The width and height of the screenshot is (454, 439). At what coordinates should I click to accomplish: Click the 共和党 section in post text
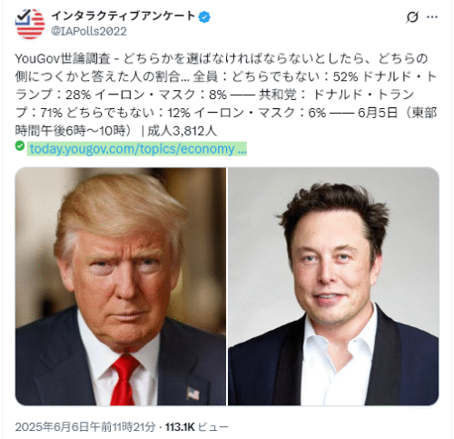tap(278, 95)
